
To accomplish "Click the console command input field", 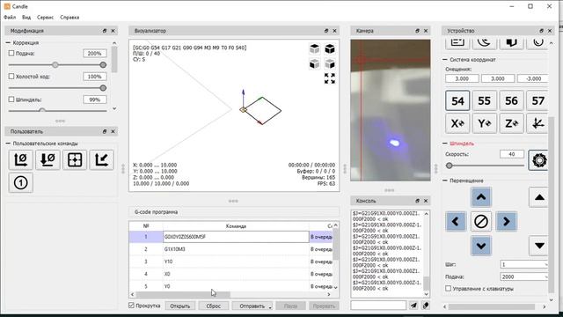I will pyautogui.click(x=378, y=306).
